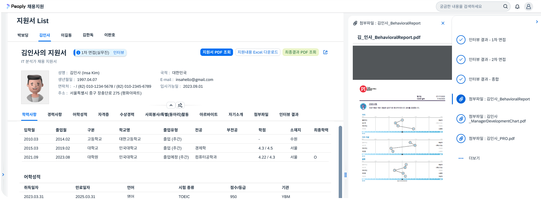
Task: Click the 지원서 PDF 조회 button
Action: pyautogui.click(x=216, y=52)
